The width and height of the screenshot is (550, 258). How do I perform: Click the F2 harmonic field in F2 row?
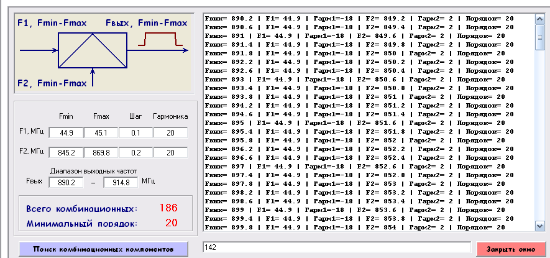(170, 153)
